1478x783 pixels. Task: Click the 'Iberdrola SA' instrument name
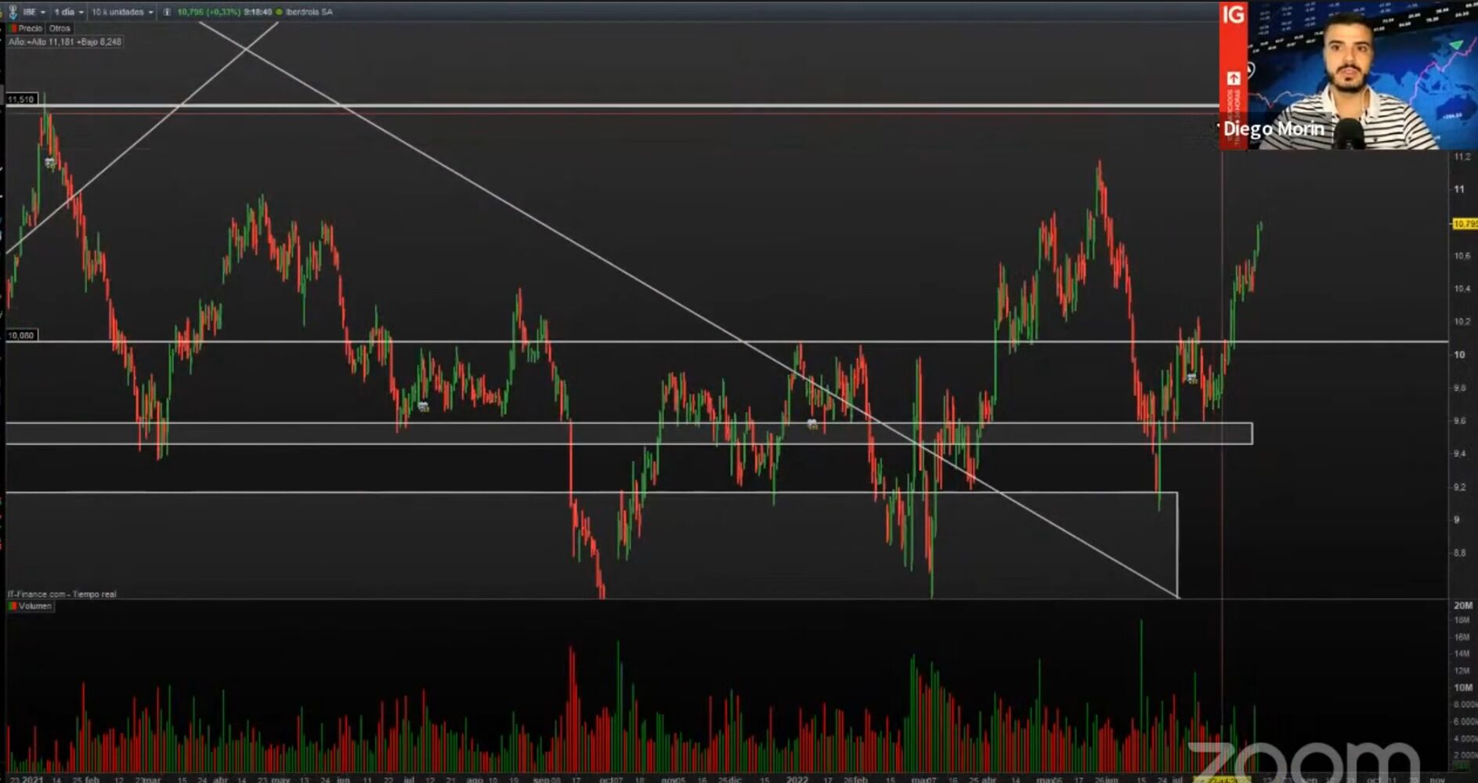(x=309, y=12)
